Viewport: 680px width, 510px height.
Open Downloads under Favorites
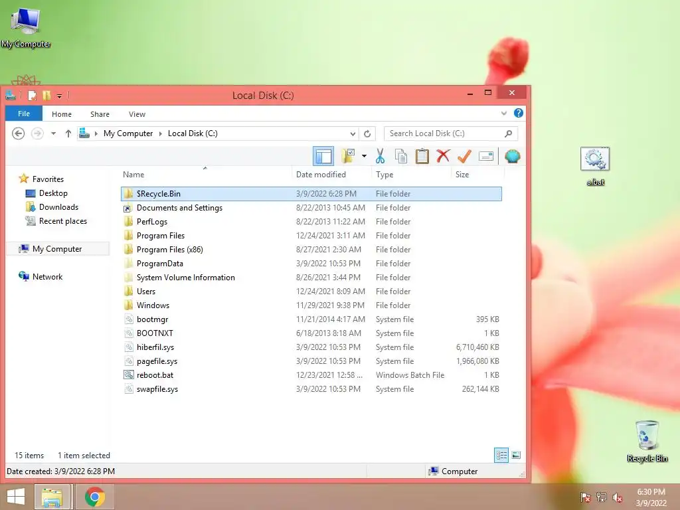[58, 207]
